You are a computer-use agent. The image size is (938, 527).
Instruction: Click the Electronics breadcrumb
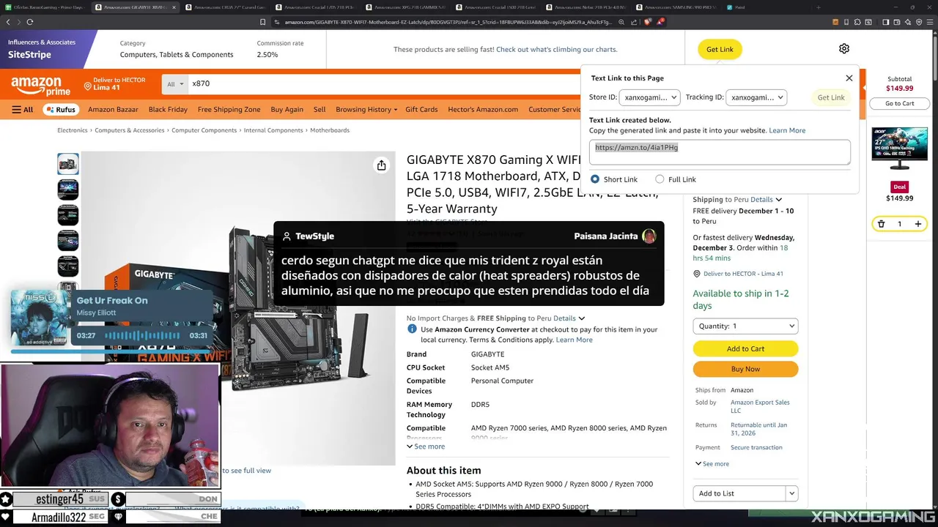pyautogui.click(x=73, y=130)
